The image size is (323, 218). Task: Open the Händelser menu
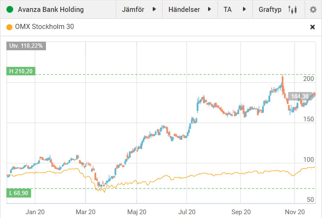point(190,9)
